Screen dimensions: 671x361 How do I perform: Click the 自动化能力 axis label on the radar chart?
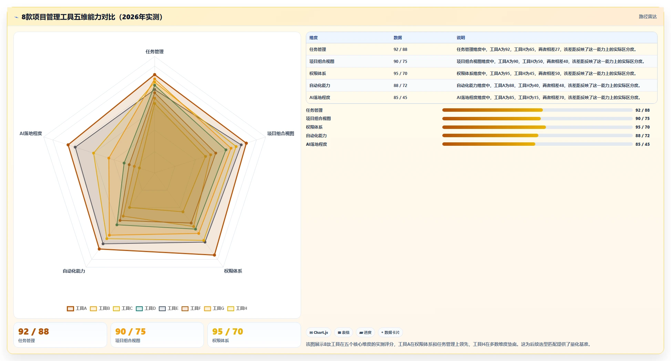pos(74,271)
